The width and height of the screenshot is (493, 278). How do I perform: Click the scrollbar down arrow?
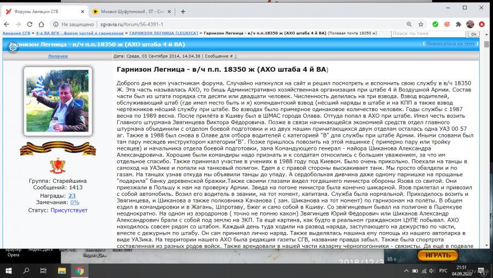pos(487,245)
